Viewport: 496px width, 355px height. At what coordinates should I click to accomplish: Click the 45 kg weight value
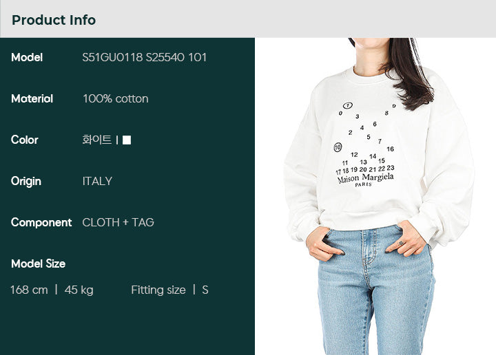(x=79, y=290)
